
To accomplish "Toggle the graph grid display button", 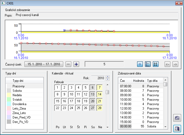I will (x=155, y=64).
